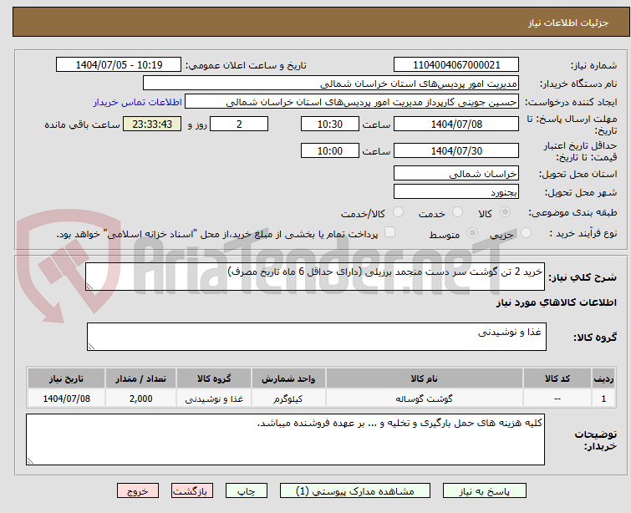Click the remaining days field showing 2

(x=239, y=124)
